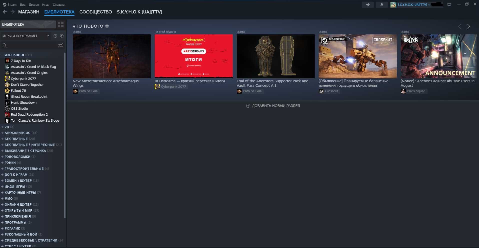Click the sidebar vertical scrollbar

click(x=65, y=135)
